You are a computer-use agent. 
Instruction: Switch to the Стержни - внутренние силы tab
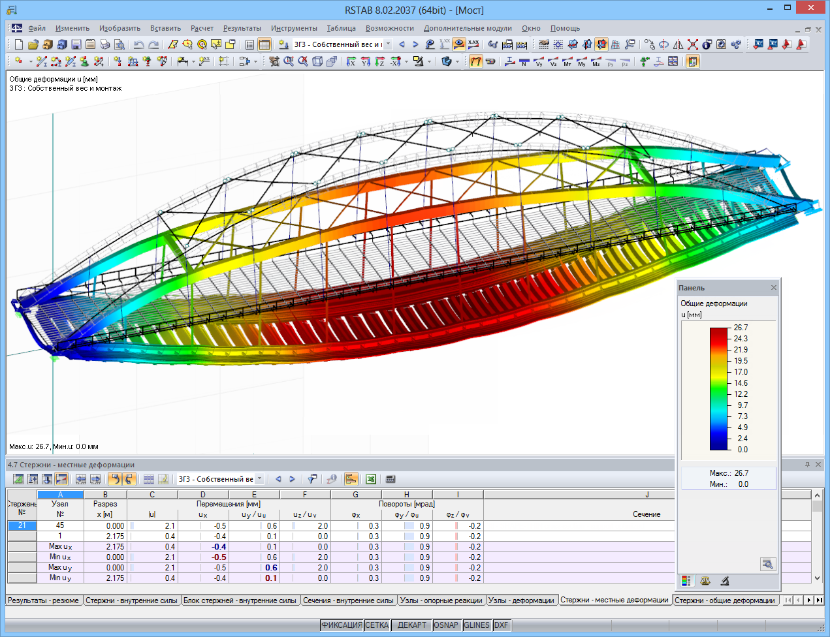(x=131, y=600)
